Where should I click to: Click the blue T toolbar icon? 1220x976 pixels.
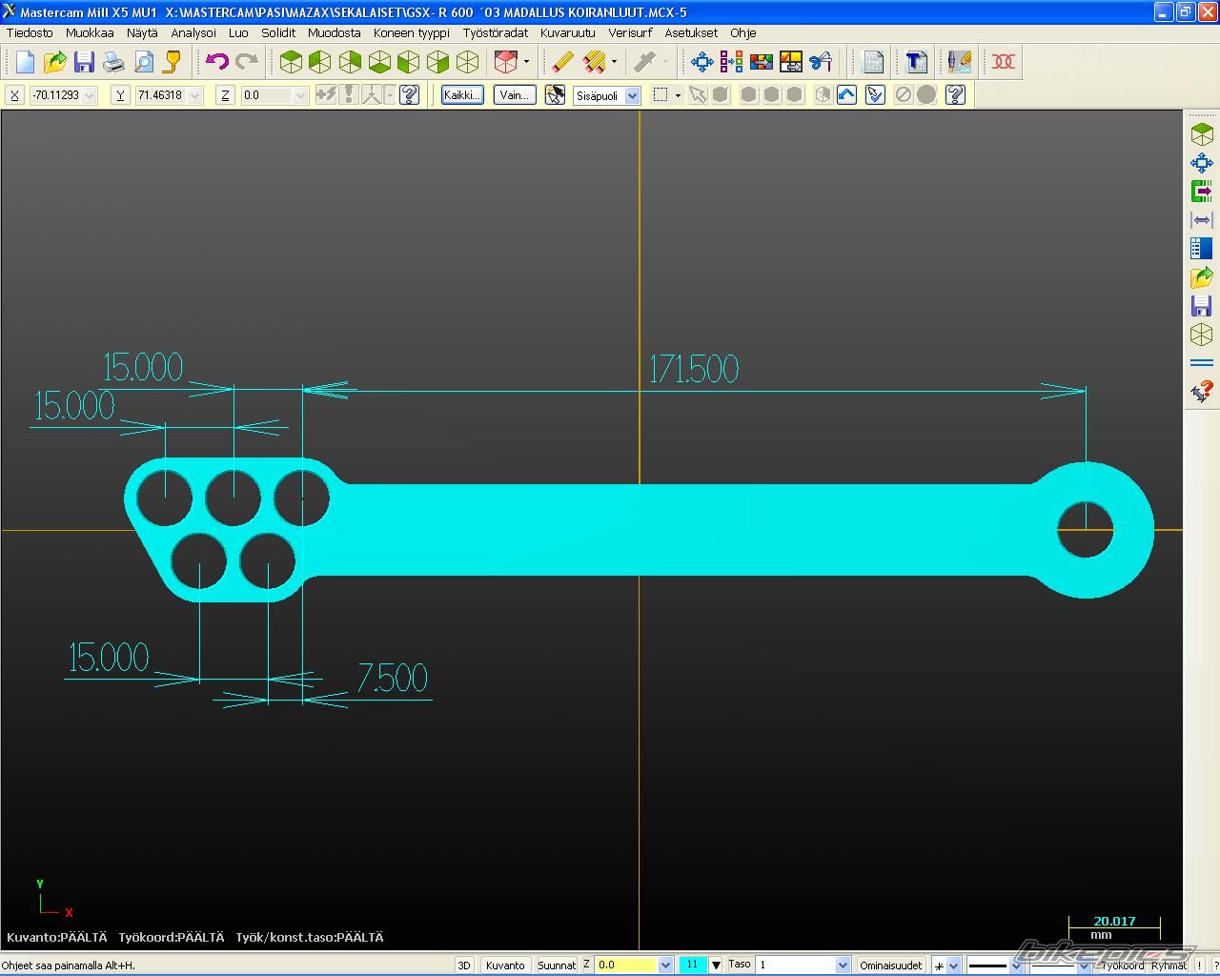point(916,62)
